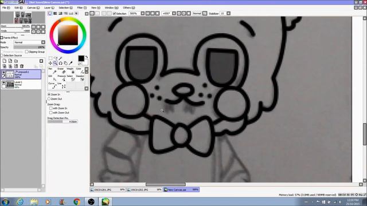
Task: Expand the Paints Effect section
Action: pos(2,38)
